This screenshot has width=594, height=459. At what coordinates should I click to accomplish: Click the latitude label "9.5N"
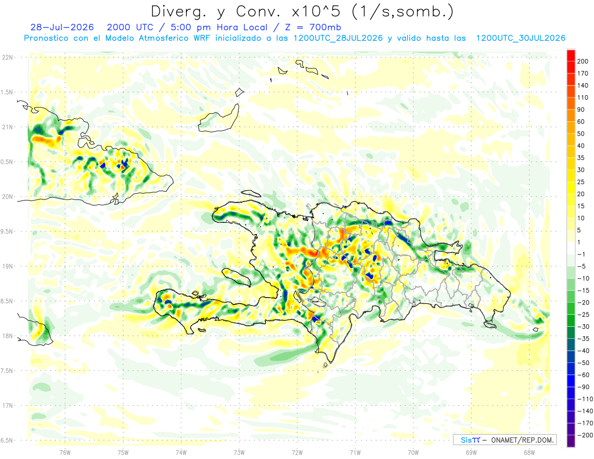click(x=7, y=232)
